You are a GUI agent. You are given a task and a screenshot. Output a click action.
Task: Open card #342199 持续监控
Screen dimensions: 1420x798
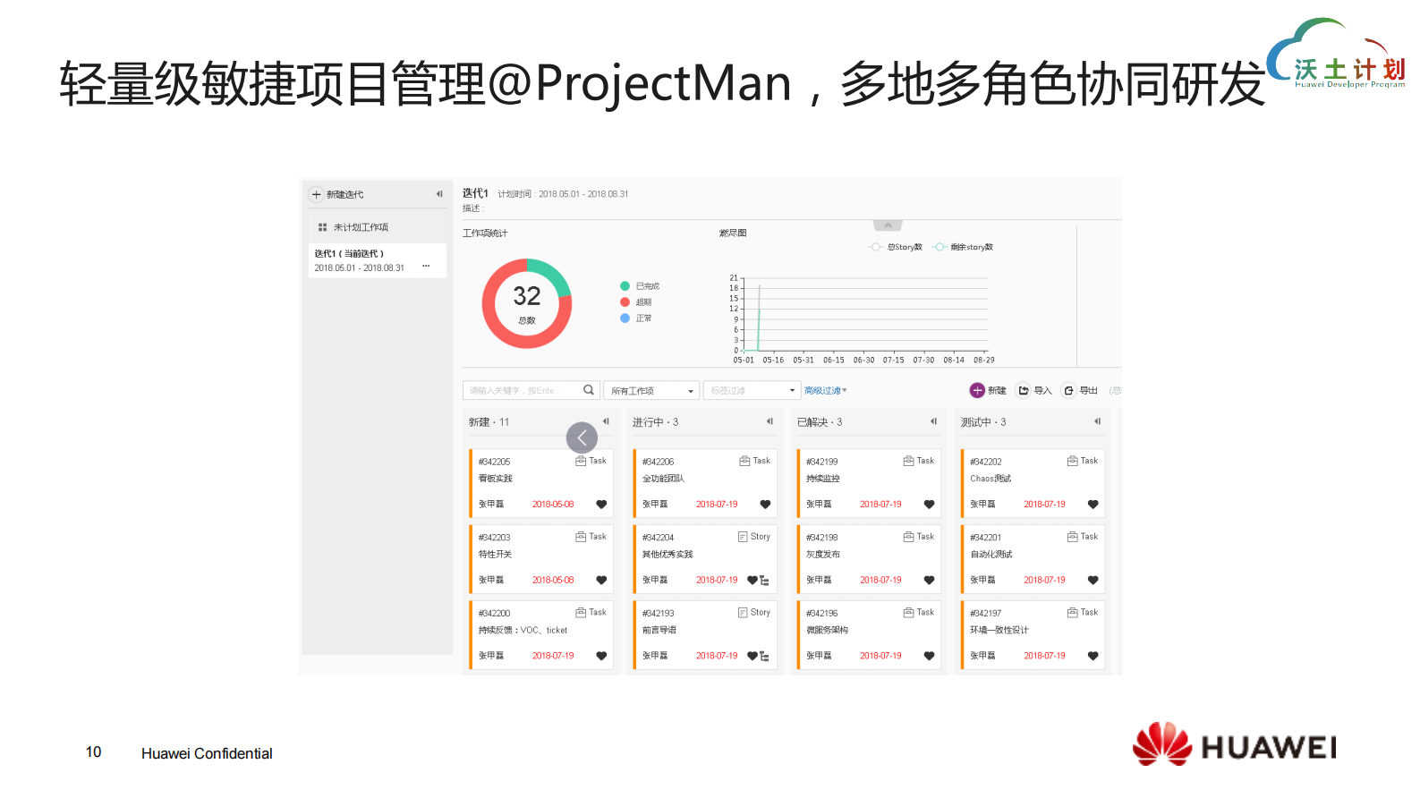pyautogui.click(x=868, y=483)
